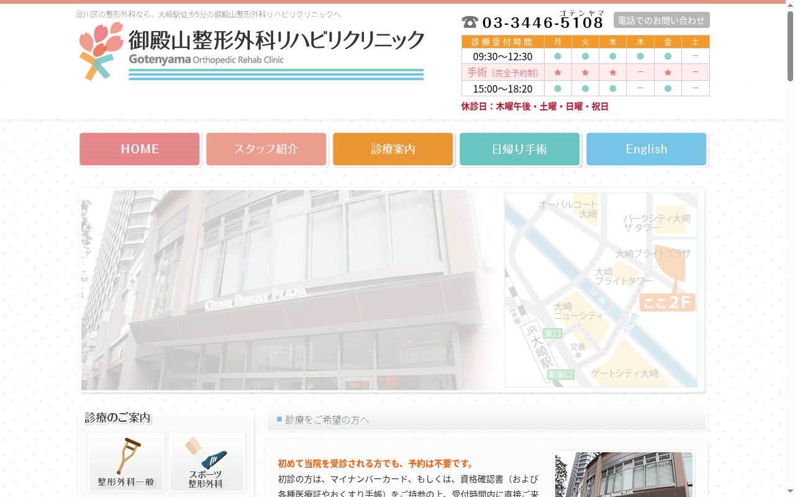Click the telephone icon beside the phone number
The width and height of the screenshot is (795, 497).
470,22
